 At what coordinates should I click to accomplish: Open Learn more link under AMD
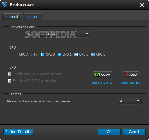pos(131,82)
